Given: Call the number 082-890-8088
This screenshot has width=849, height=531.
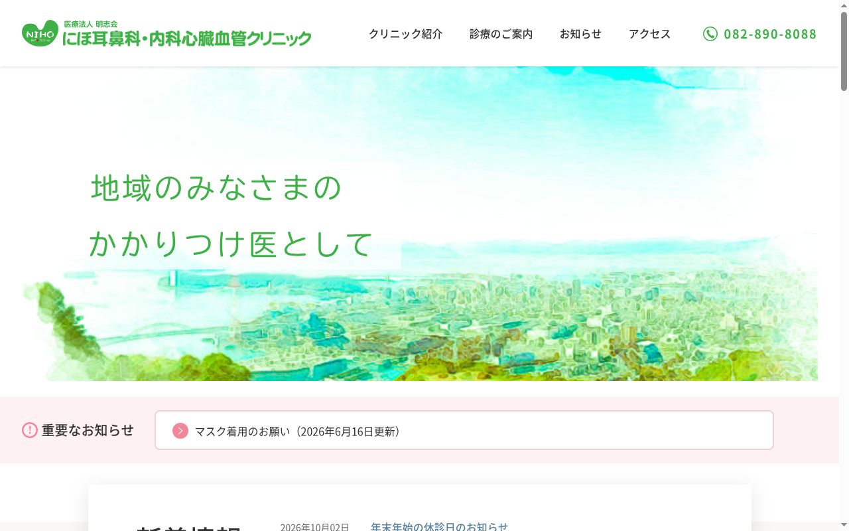Looking at the screenshot, I should [770, 34].
